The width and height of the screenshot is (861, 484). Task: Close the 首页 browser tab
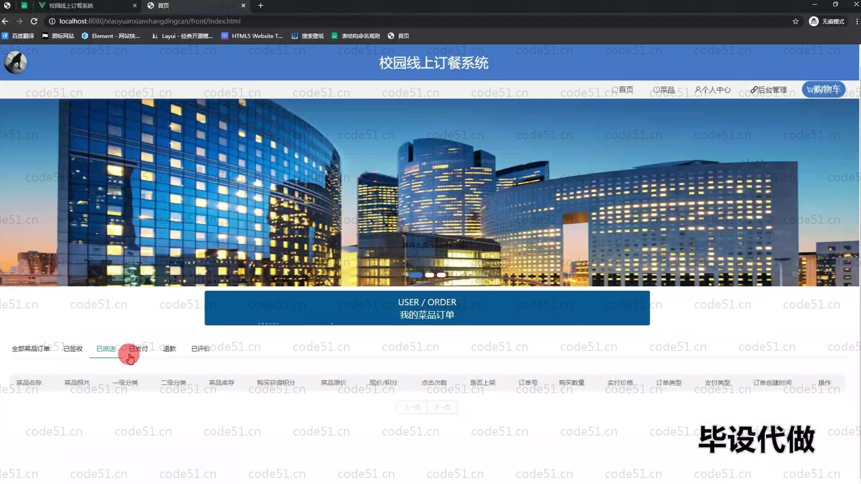244,5
